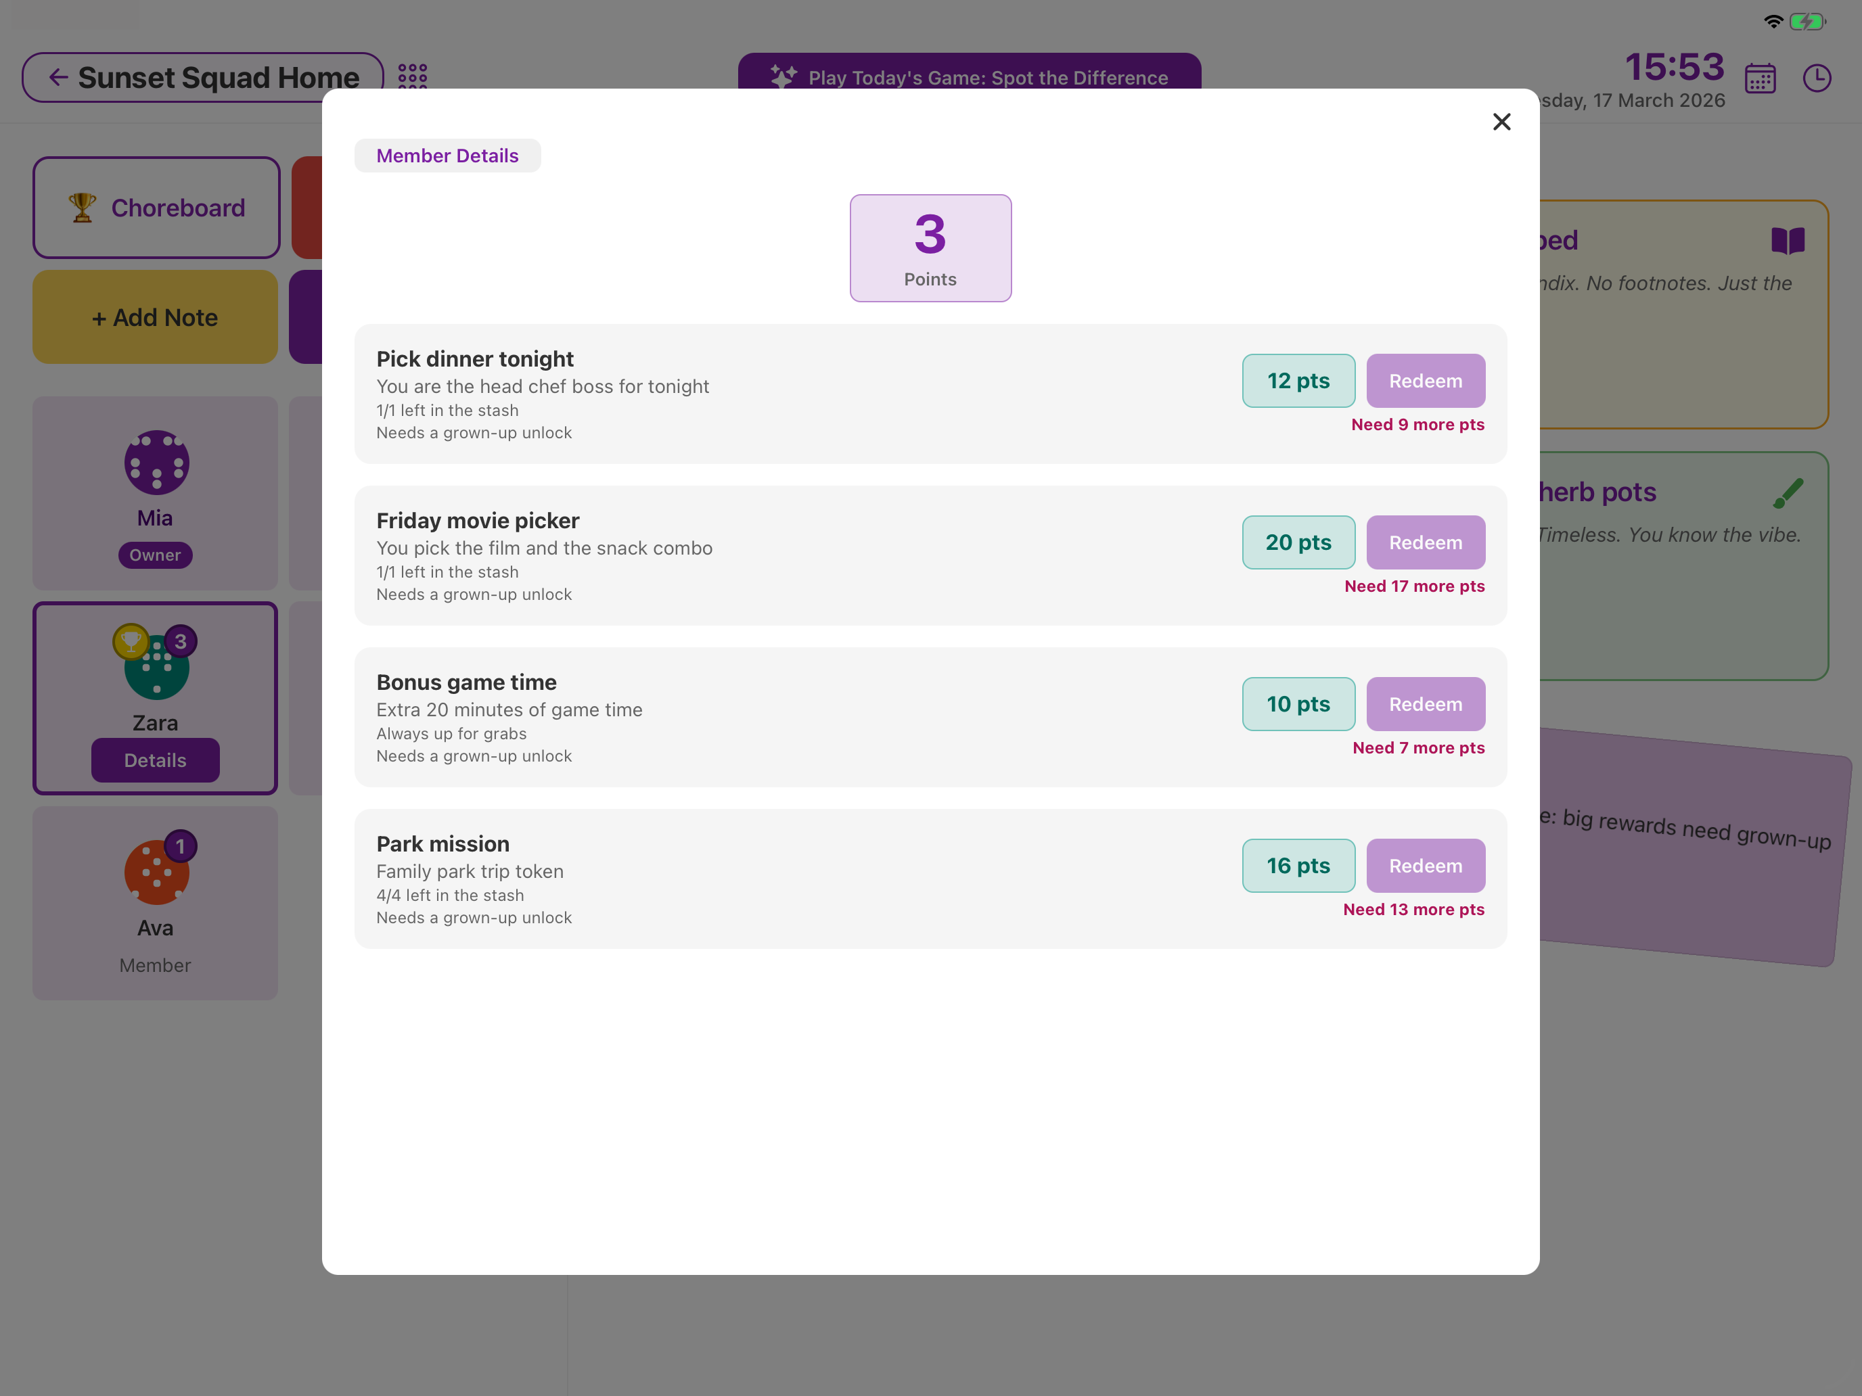Click the back arrow next to Sunset Squad Home
The height and width of the screenshot is (1396, 1862).
click(58, 76)
